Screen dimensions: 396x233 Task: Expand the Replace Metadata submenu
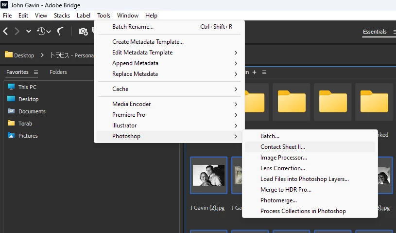click(169, 74)
